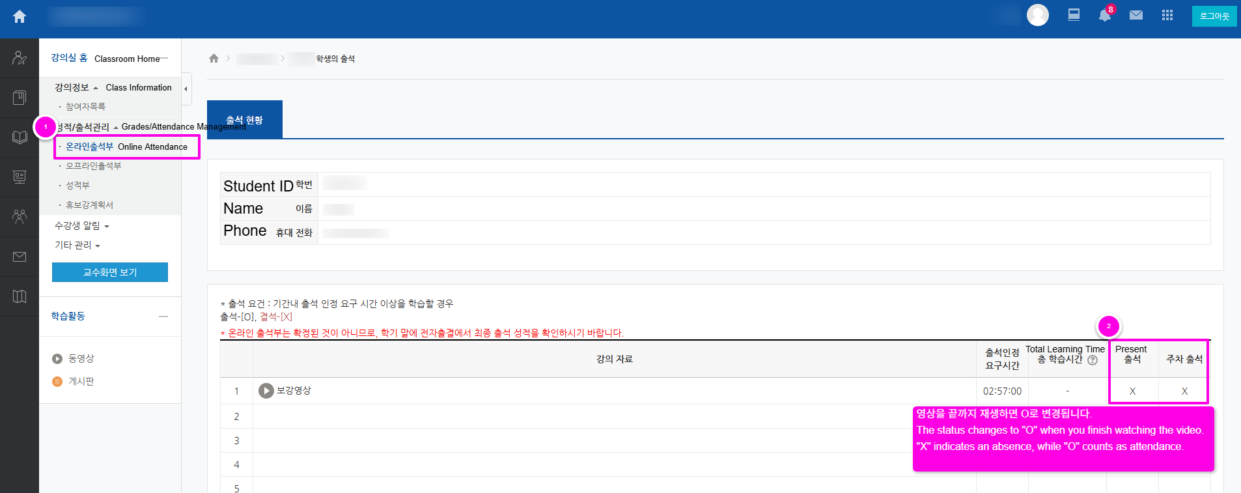
Task: Collapse the 강의실 홈 panel
Action: [164, 58]
